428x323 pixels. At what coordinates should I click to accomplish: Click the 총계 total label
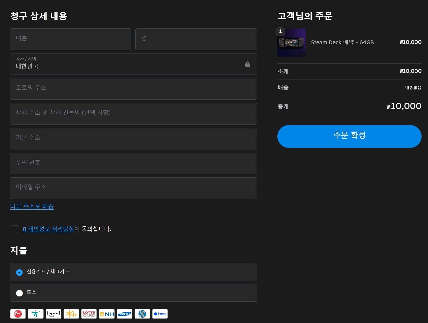click(283, 107)
